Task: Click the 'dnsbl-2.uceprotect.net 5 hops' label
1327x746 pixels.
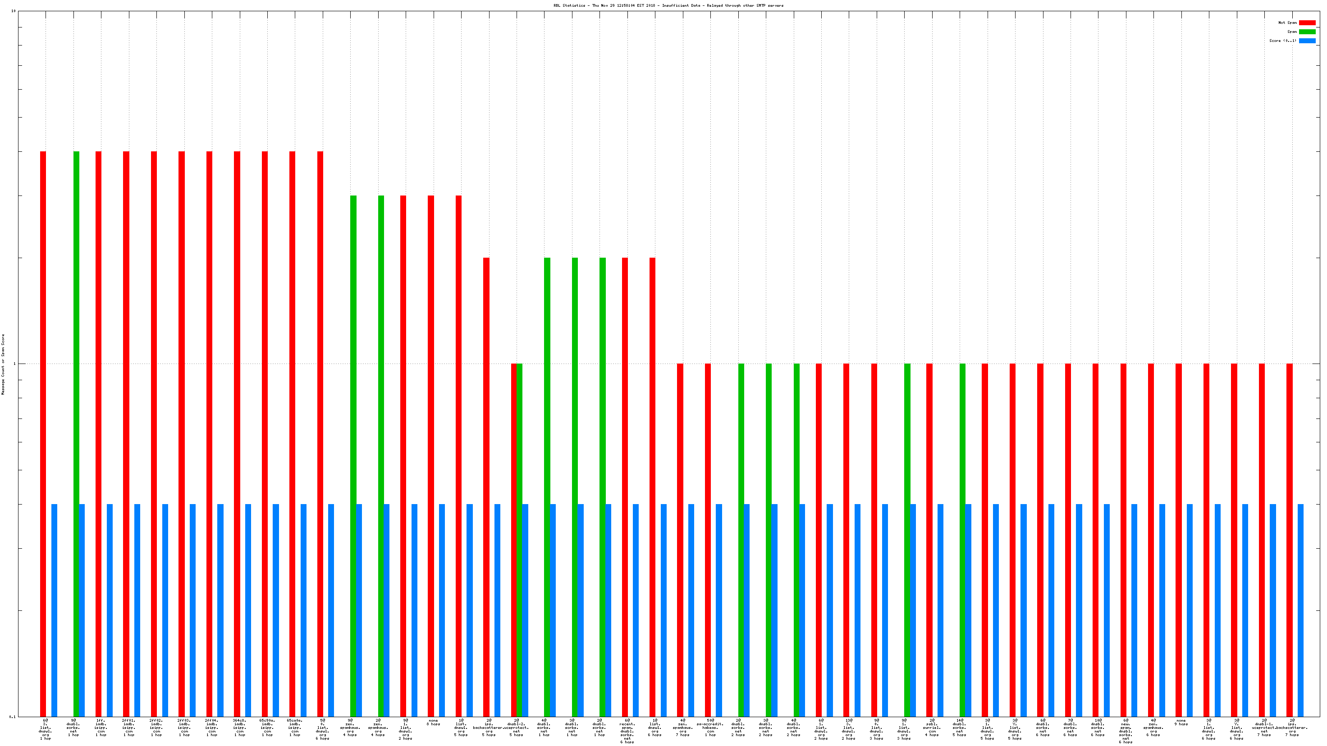Action: (516, 728)
